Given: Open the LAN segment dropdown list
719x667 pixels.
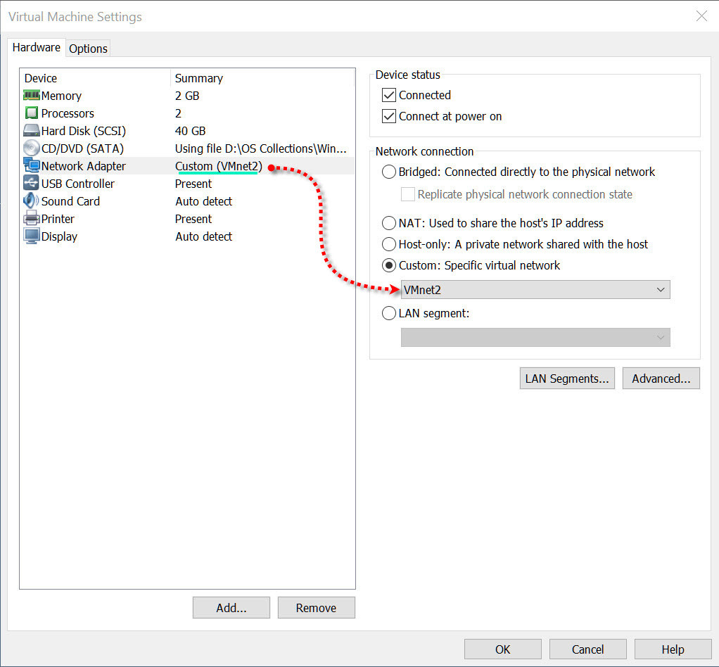Looking at the screenshot, I should (535, 337).
